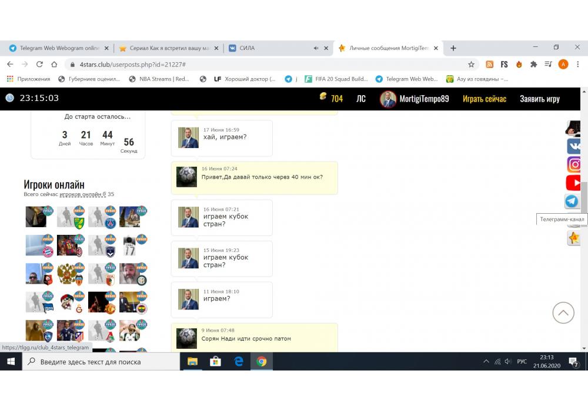Screen dimensions: 588x411
Task: Show hidden system tray icons
Action: point(486,362)
